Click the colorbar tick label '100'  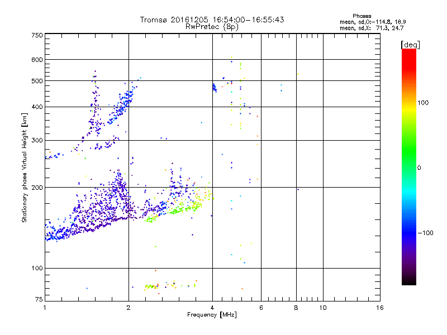click(423, 103)
